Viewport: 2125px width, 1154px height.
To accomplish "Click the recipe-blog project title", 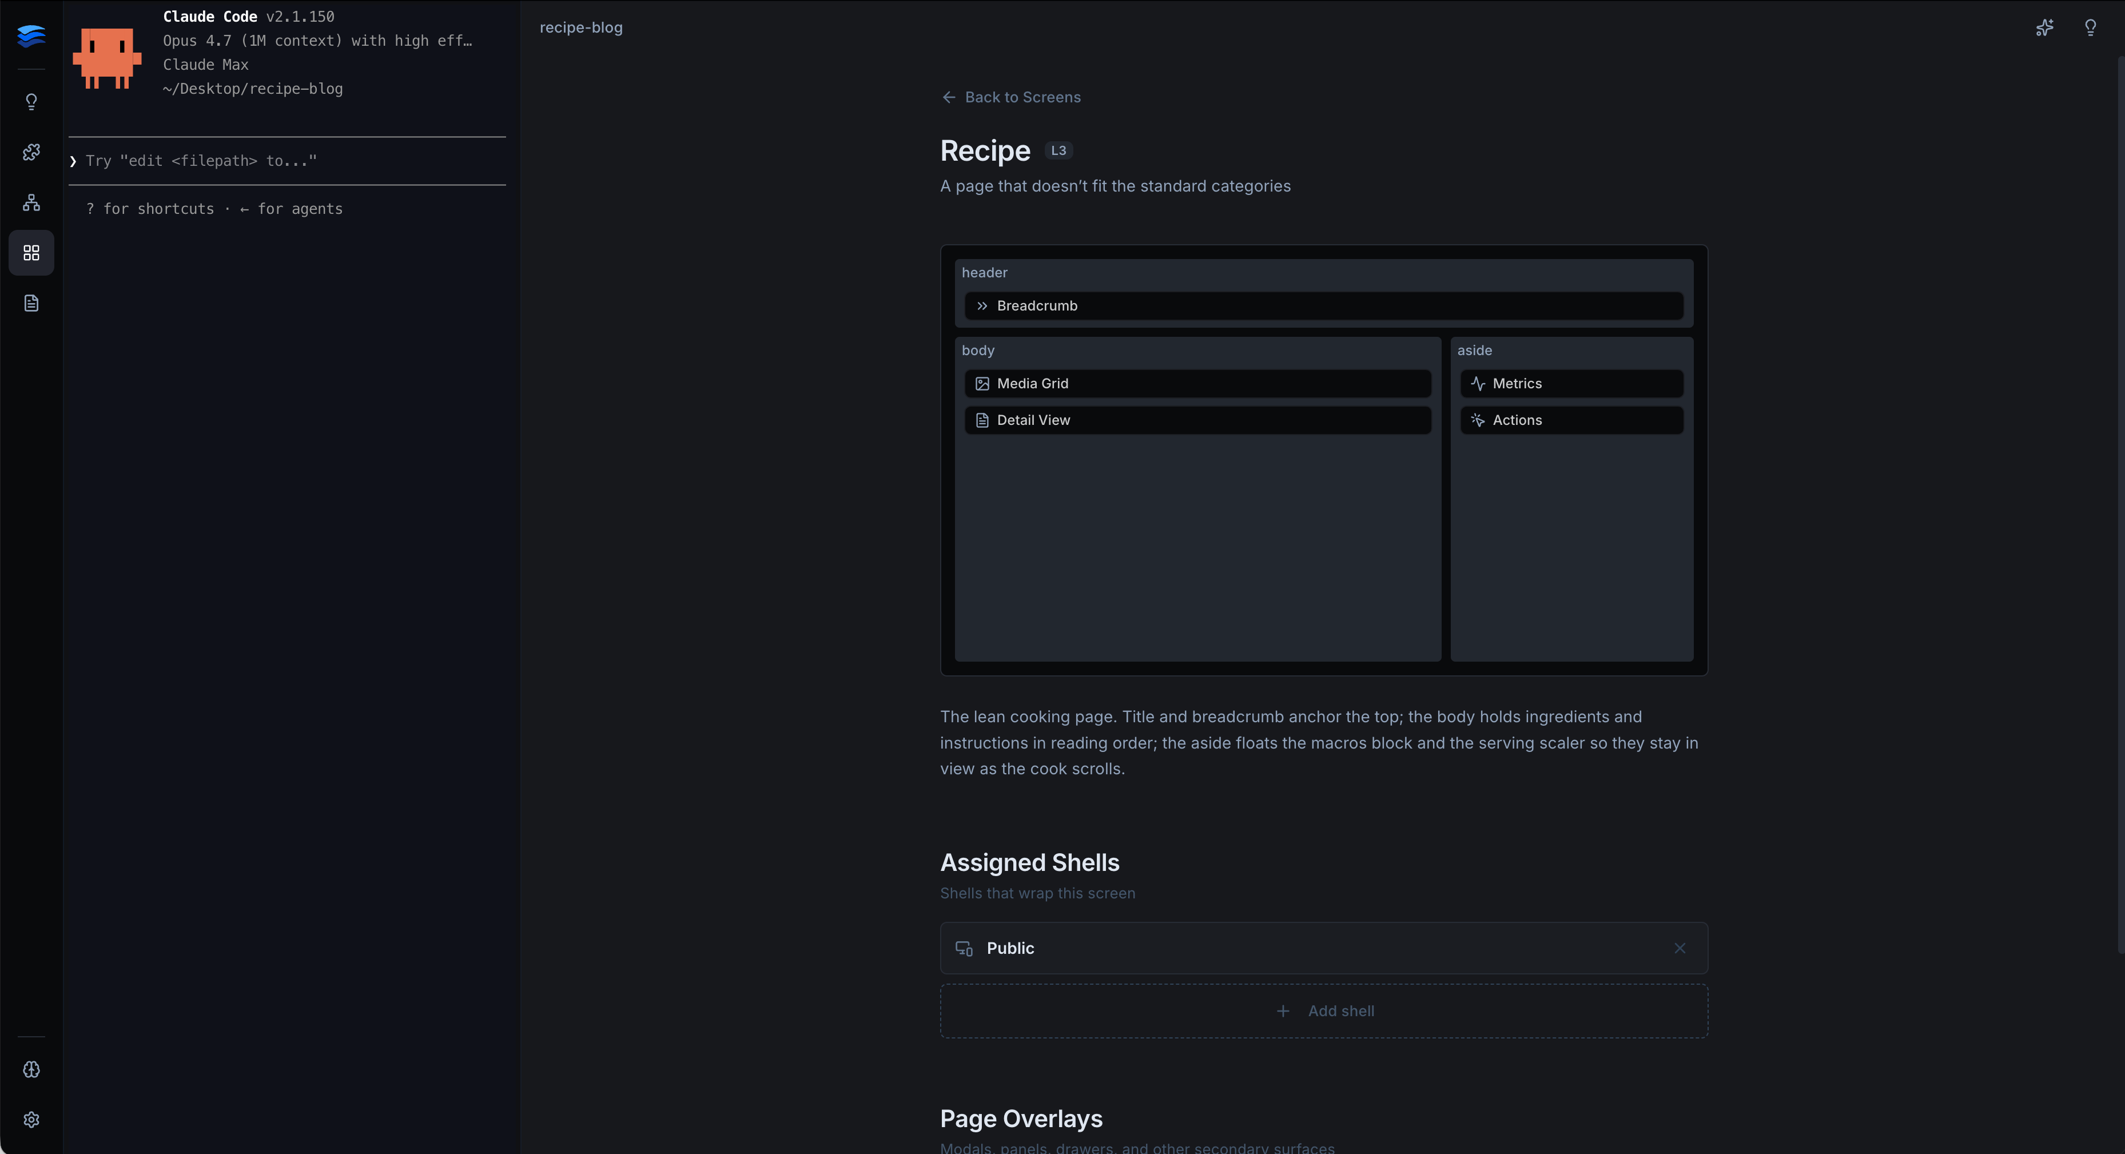I will [581, 28].
